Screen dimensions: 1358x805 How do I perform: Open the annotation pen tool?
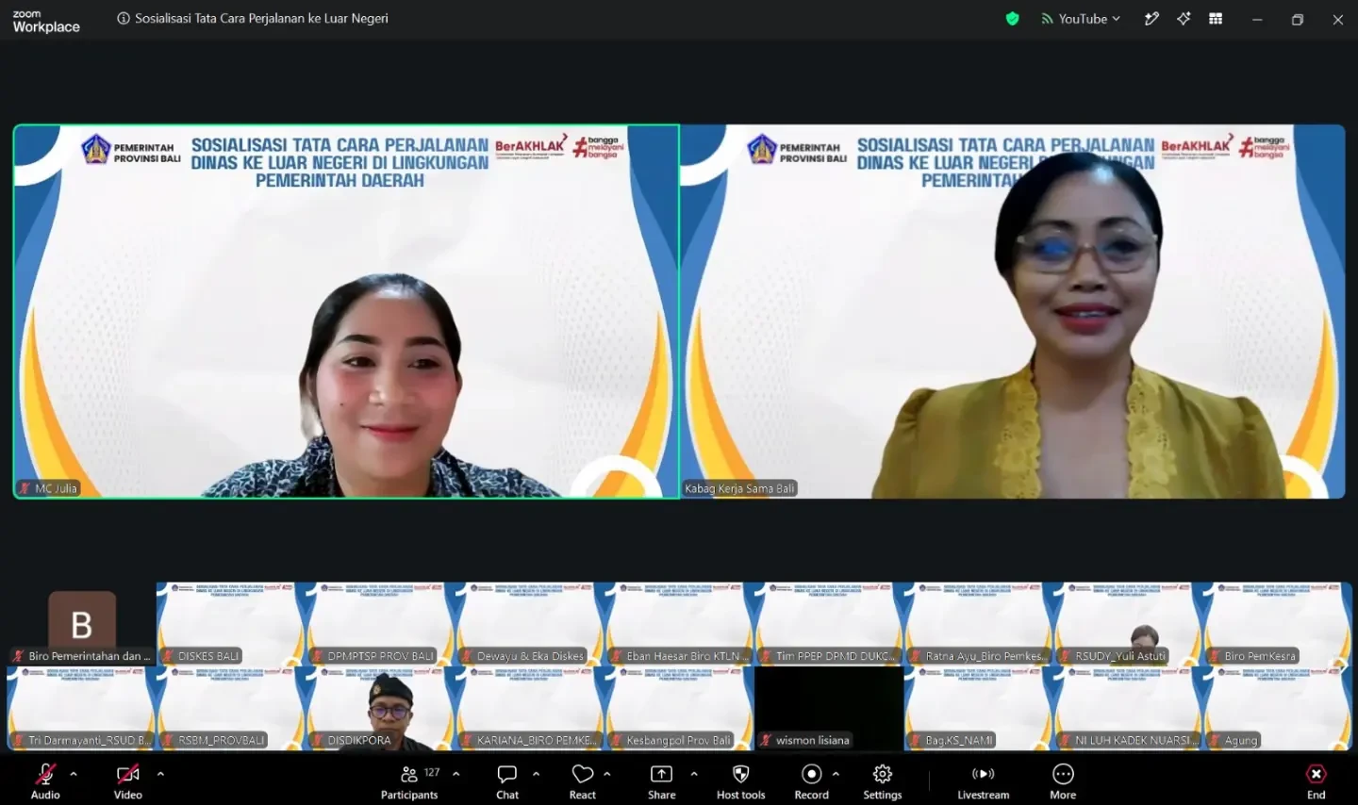click(x=1151, y=19)
